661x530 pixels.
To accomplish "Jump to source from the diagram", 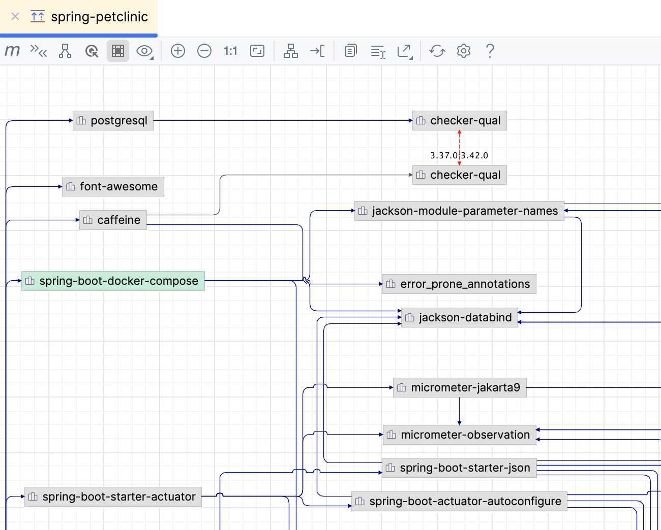I will pyautogui.click(x=317, y=51).
